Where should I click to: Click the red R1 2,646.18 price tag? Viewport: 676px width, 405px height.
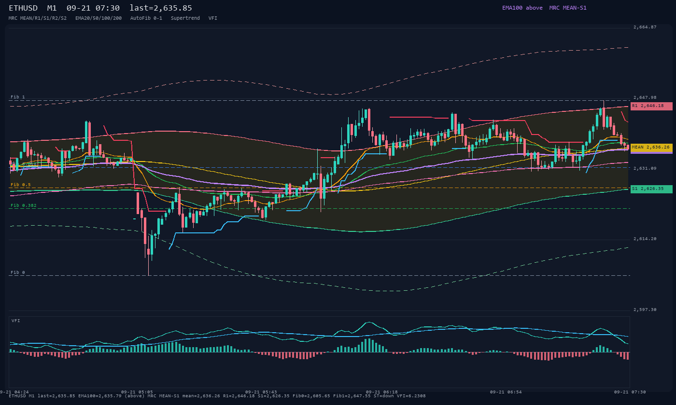(x=651, y=106)
